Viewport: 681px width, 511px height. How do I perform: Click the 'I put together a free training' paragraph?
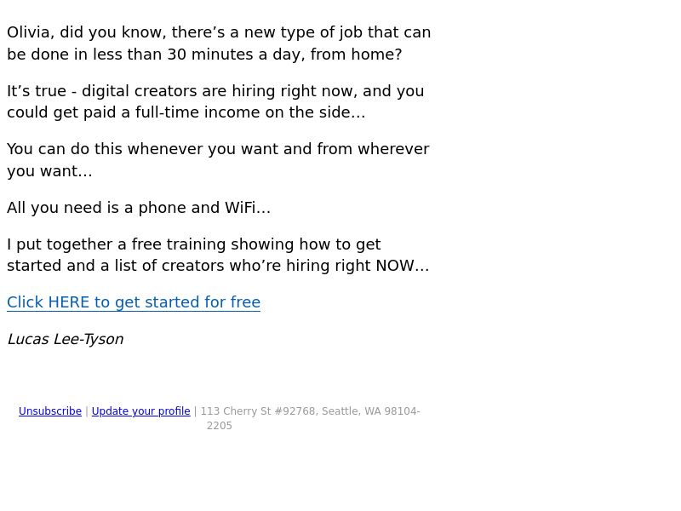point(218,255)
